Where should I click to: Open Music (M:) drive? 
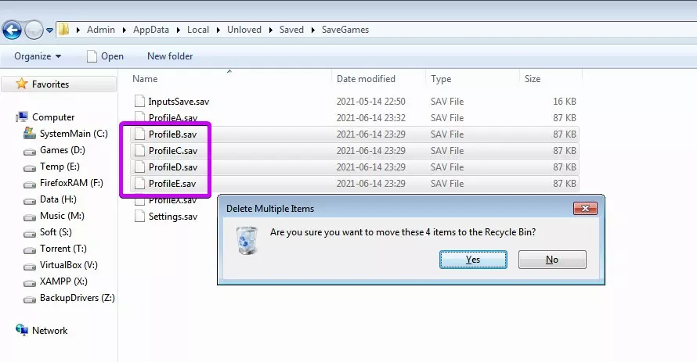[x=62, y=216]
